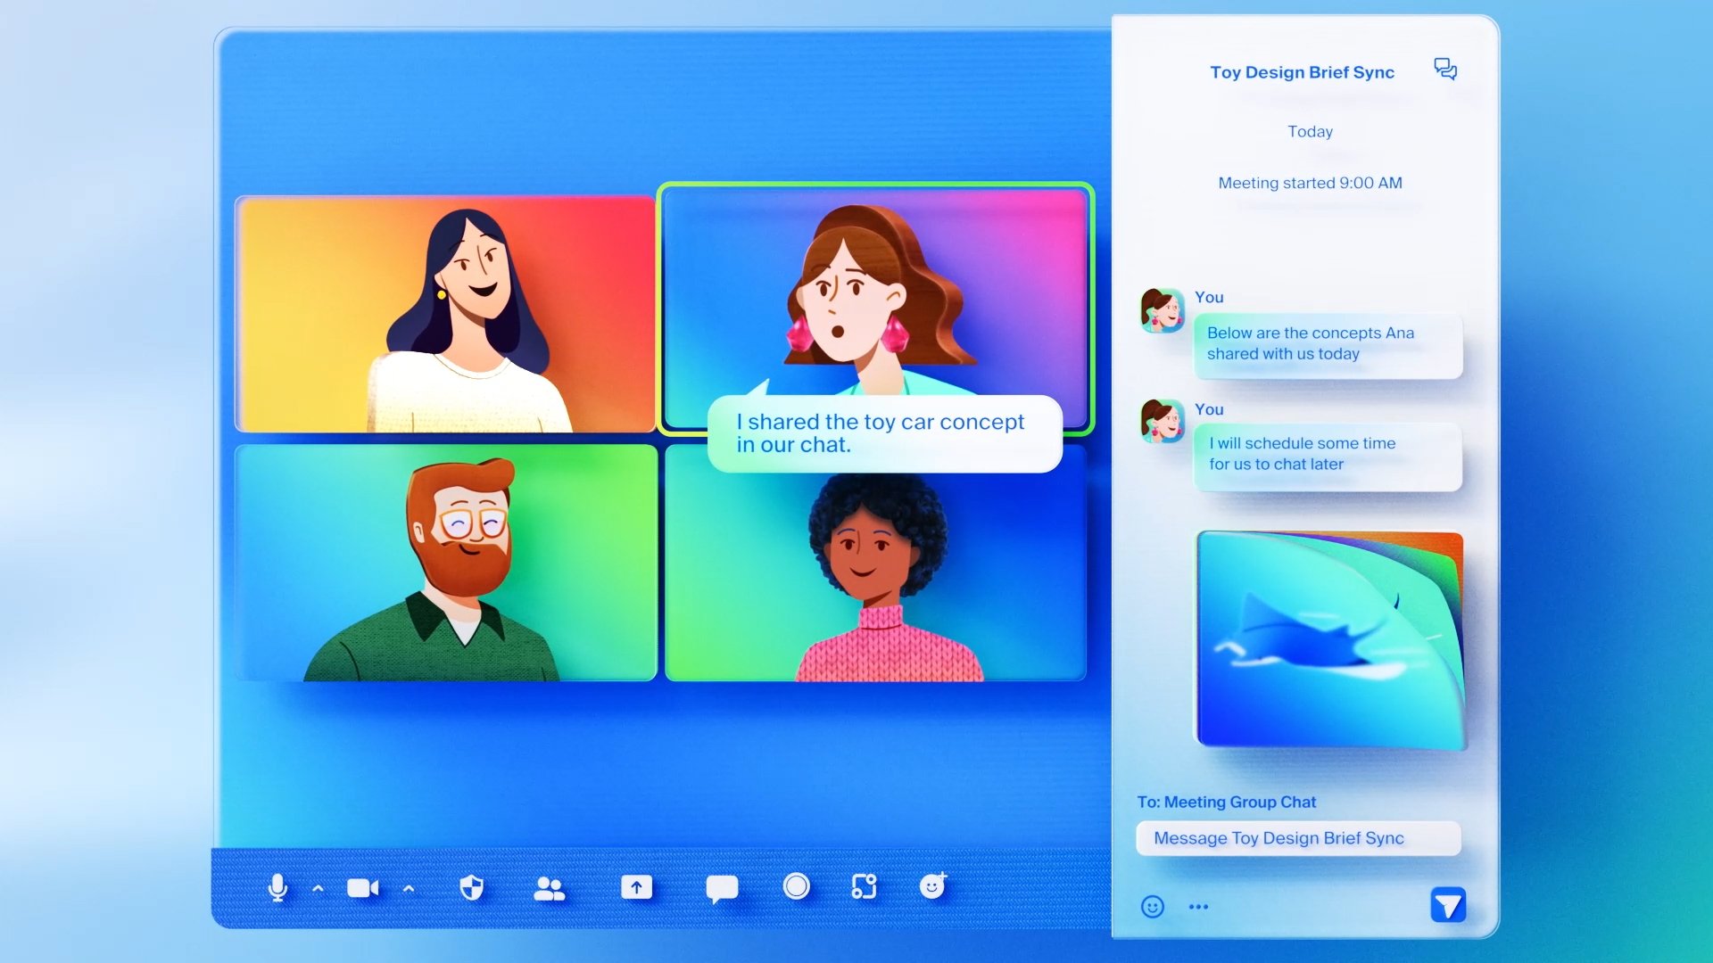Toggle the chat panel from the toolbar
Screen dimensions: 1713x963
coord(722,889)
